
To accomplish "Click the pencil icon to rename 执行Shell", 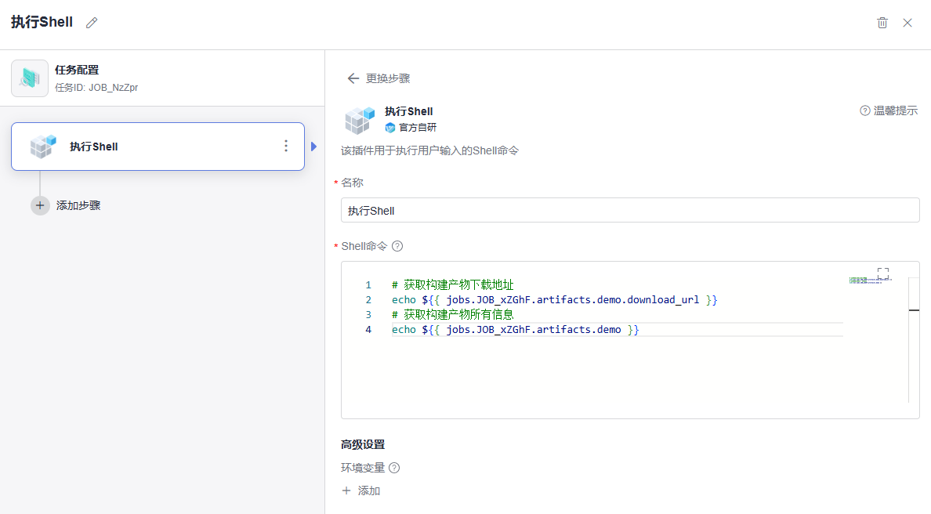I will (x=92, y=23).
